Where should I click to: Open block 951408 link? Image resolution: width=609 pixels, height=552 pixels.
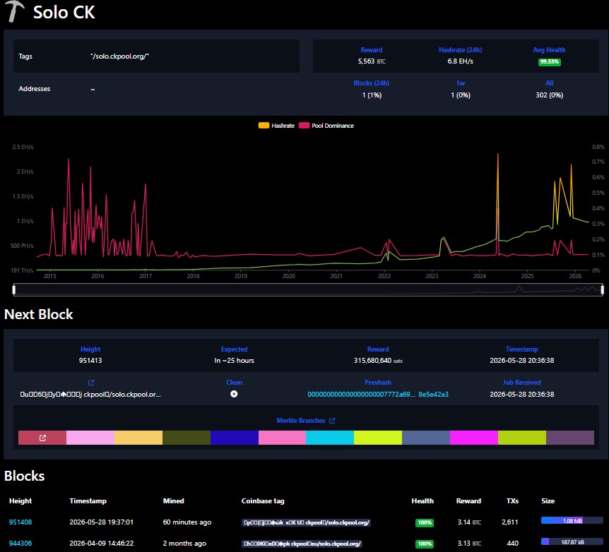tap(20, 522)
